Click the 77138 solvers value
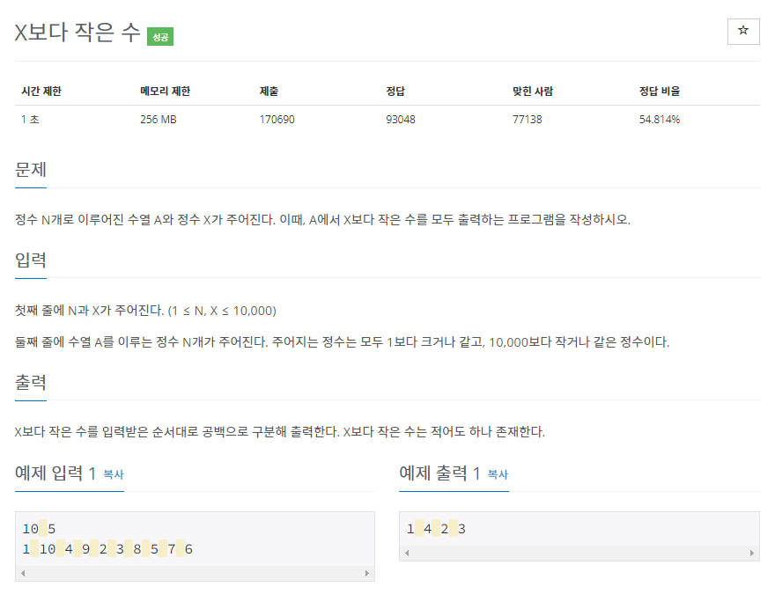 point(527,119)
